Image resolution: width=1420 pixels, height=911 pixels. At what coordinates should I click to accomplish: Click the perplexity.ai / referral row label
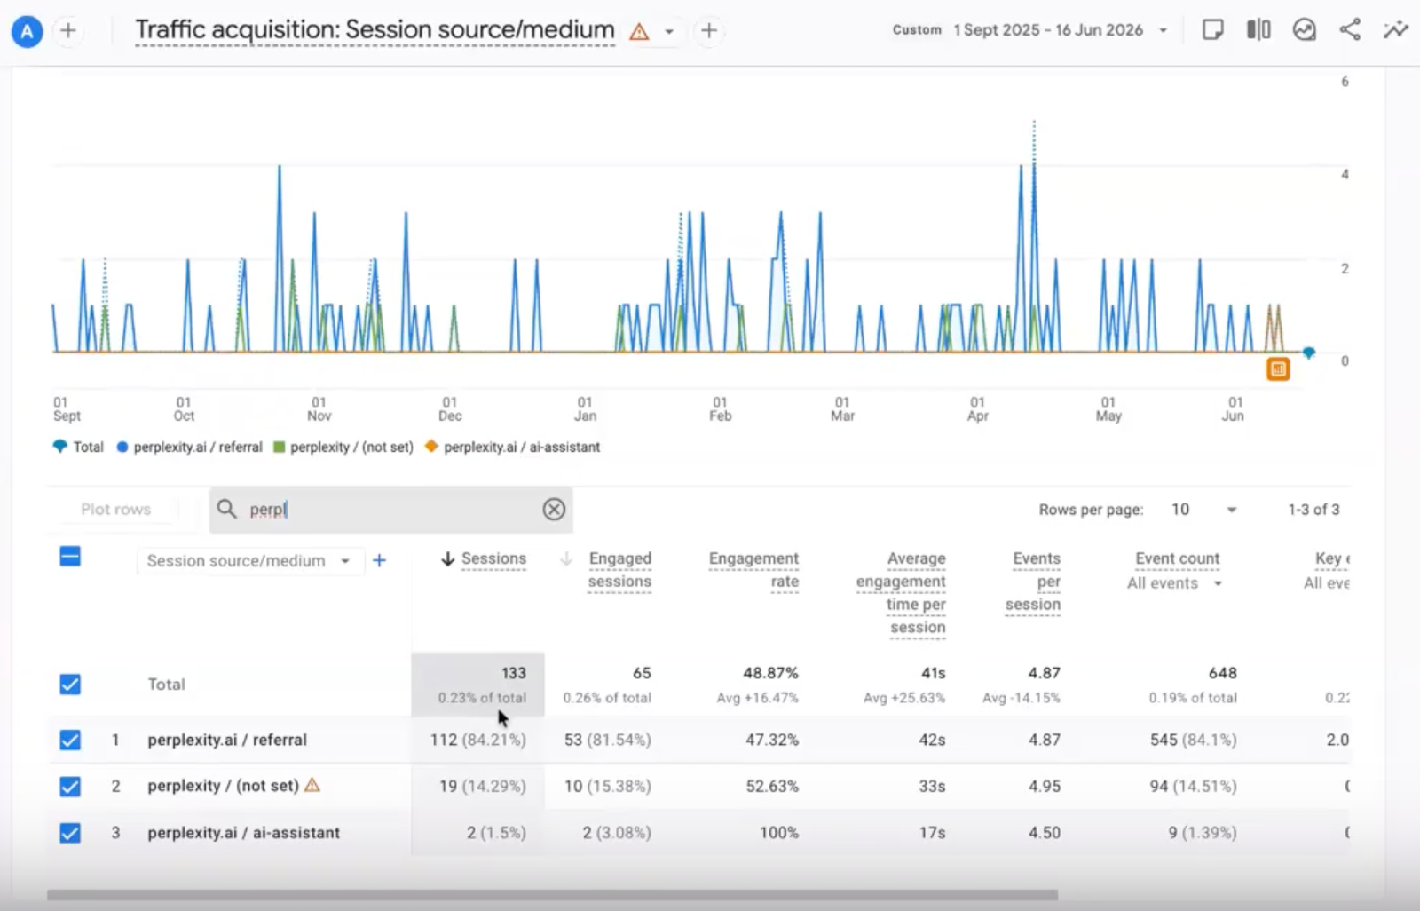tap(227, 740)
